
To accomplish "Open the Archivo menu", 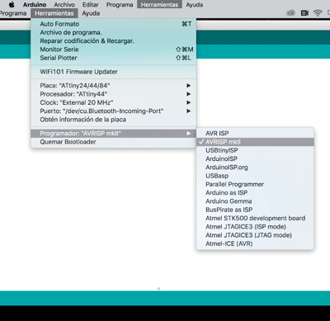I will tap(64, 5).
